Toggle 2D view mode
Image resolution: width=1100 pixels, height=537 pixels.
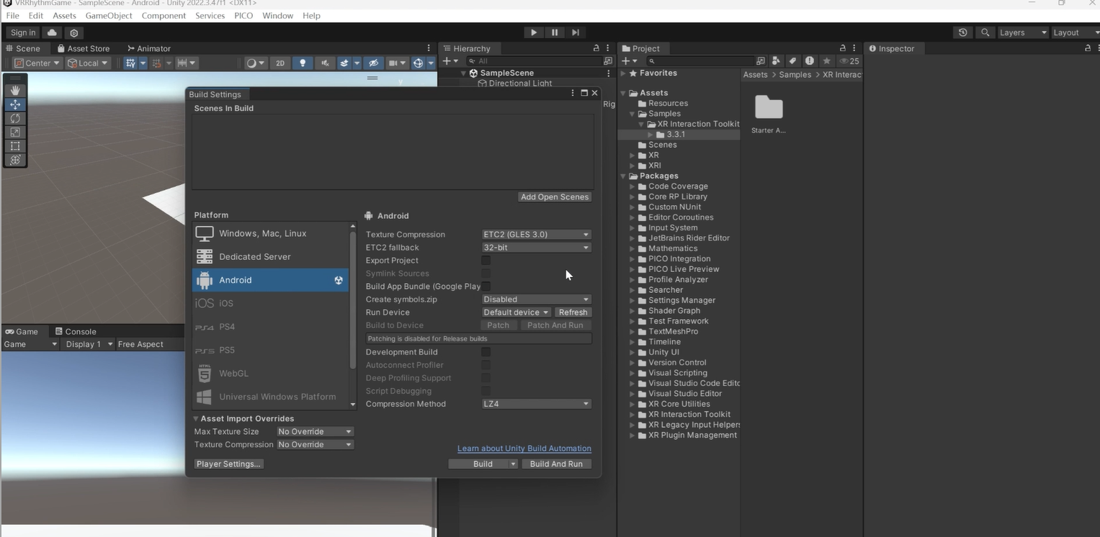280,63
